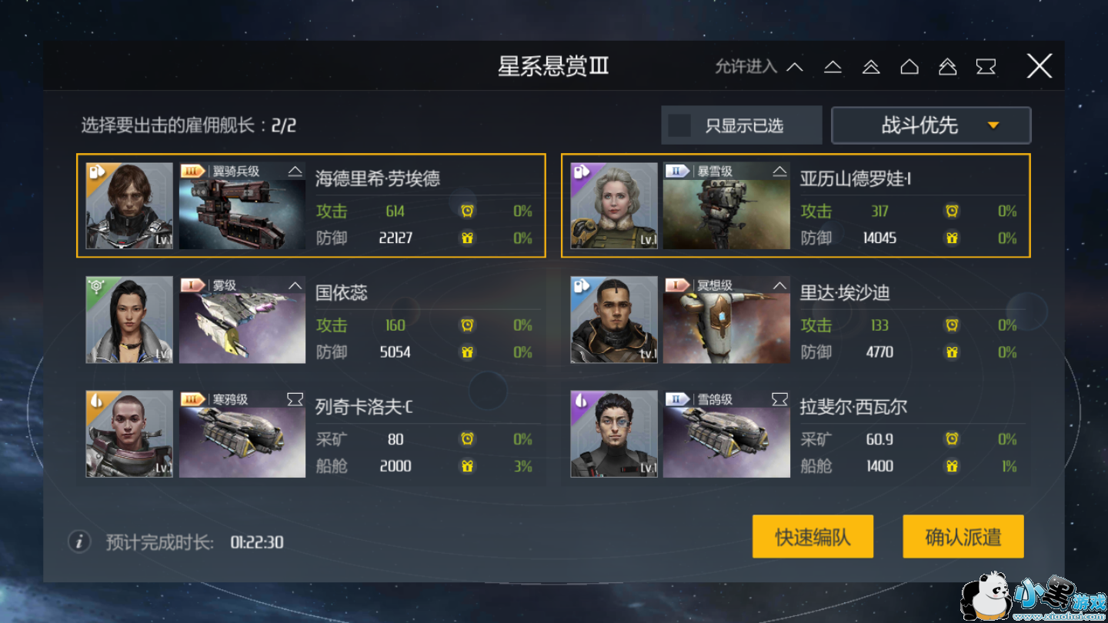Click the orange arrow on sort dropdown
The image size is (1108, 623).
click(x=993, y=125)
